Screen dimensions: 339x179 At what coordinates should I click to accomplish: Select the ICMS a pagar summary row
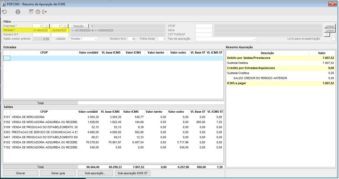280,83
